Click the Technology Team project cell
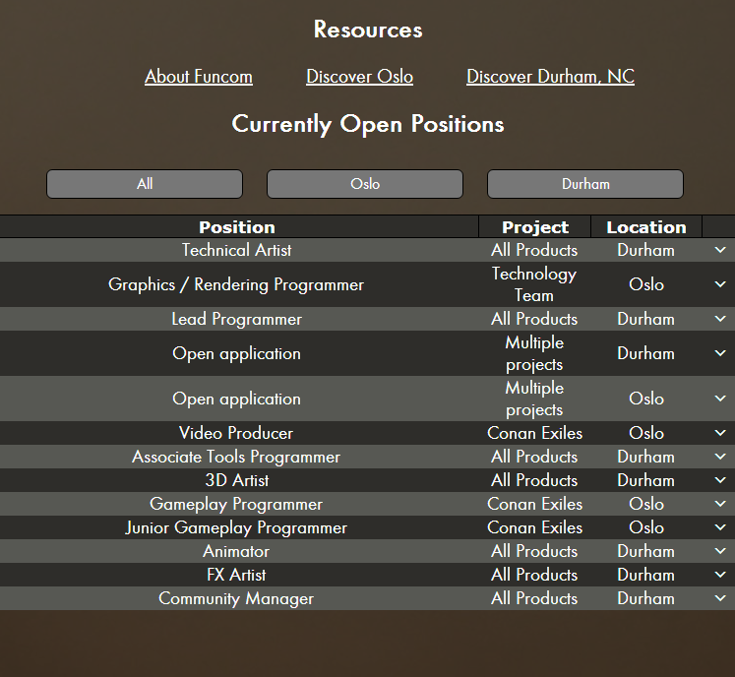Image resolution: width=735 pixels, height=677 pixels. coord(534,284)
